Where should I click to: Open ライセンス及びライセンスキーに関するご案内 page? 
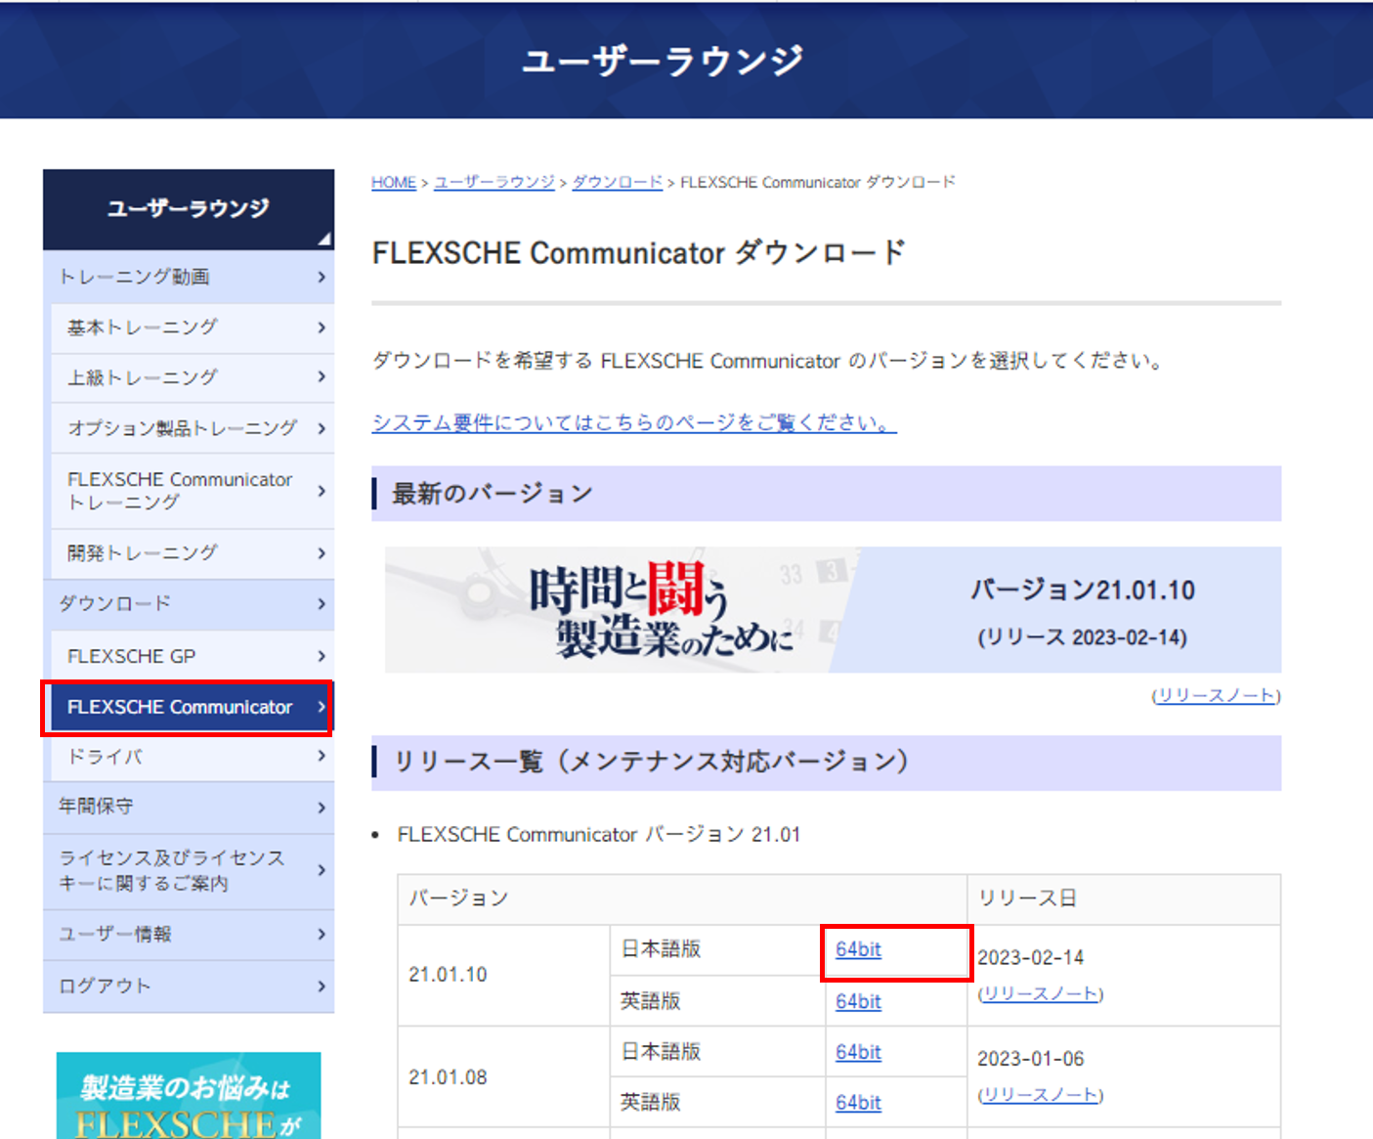coord(172,870)
